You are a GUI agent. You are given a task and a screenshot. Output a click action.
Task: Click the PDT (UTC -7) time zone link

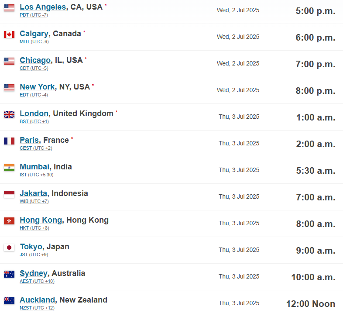pyautogui.click(x=34, y=15)
